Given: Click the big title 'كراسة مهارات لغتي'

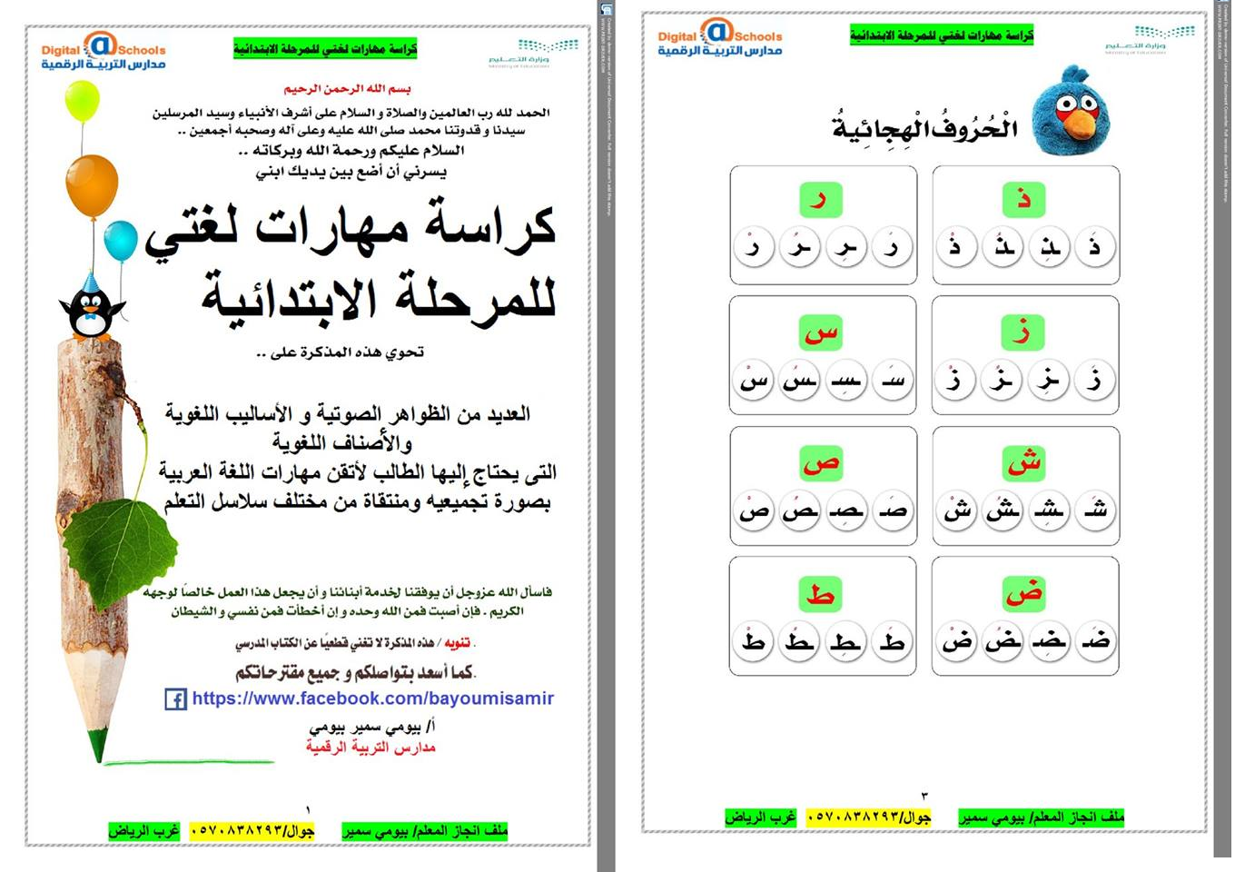Looking at the screenshot, I should tap(351, 230).
